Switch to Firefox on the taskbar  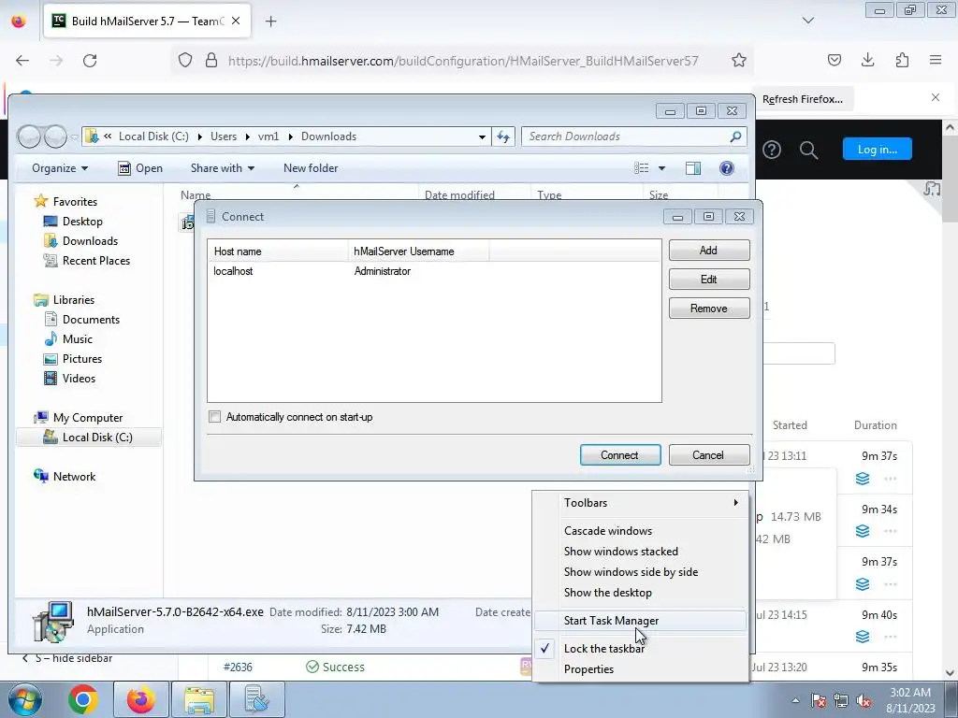tap(140, 699)
